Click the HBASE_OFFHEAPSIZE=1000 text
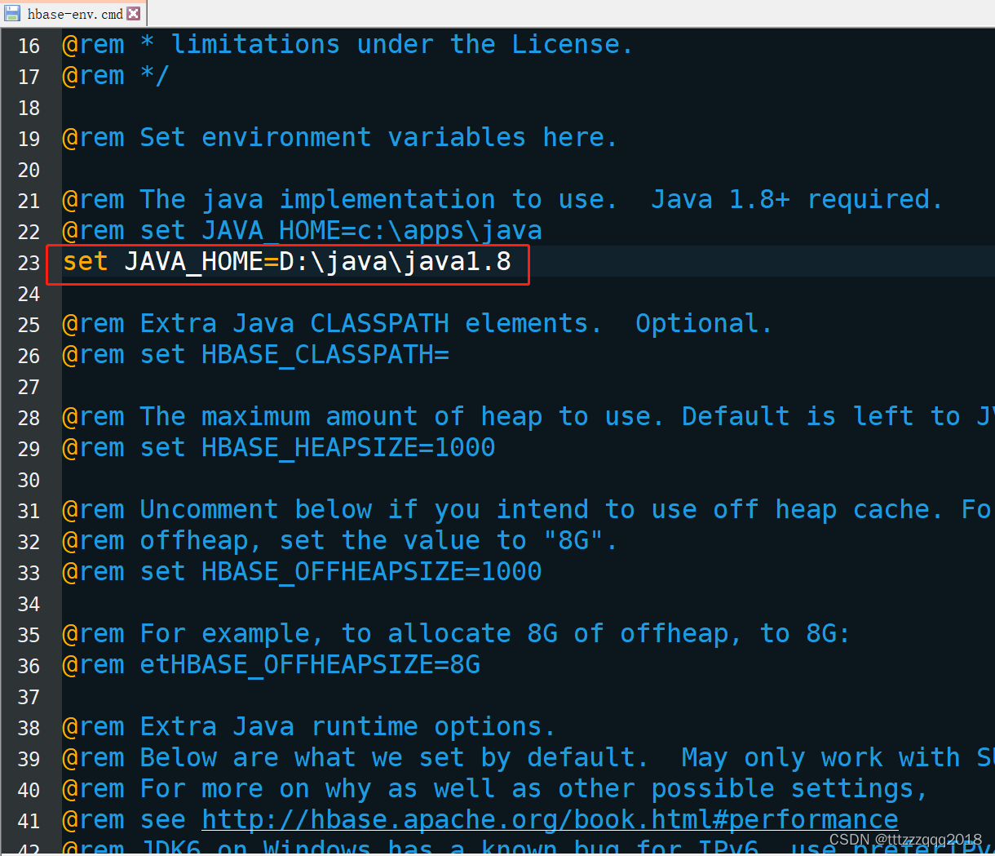This screenshot has width=995, height=856. [371, 572]
